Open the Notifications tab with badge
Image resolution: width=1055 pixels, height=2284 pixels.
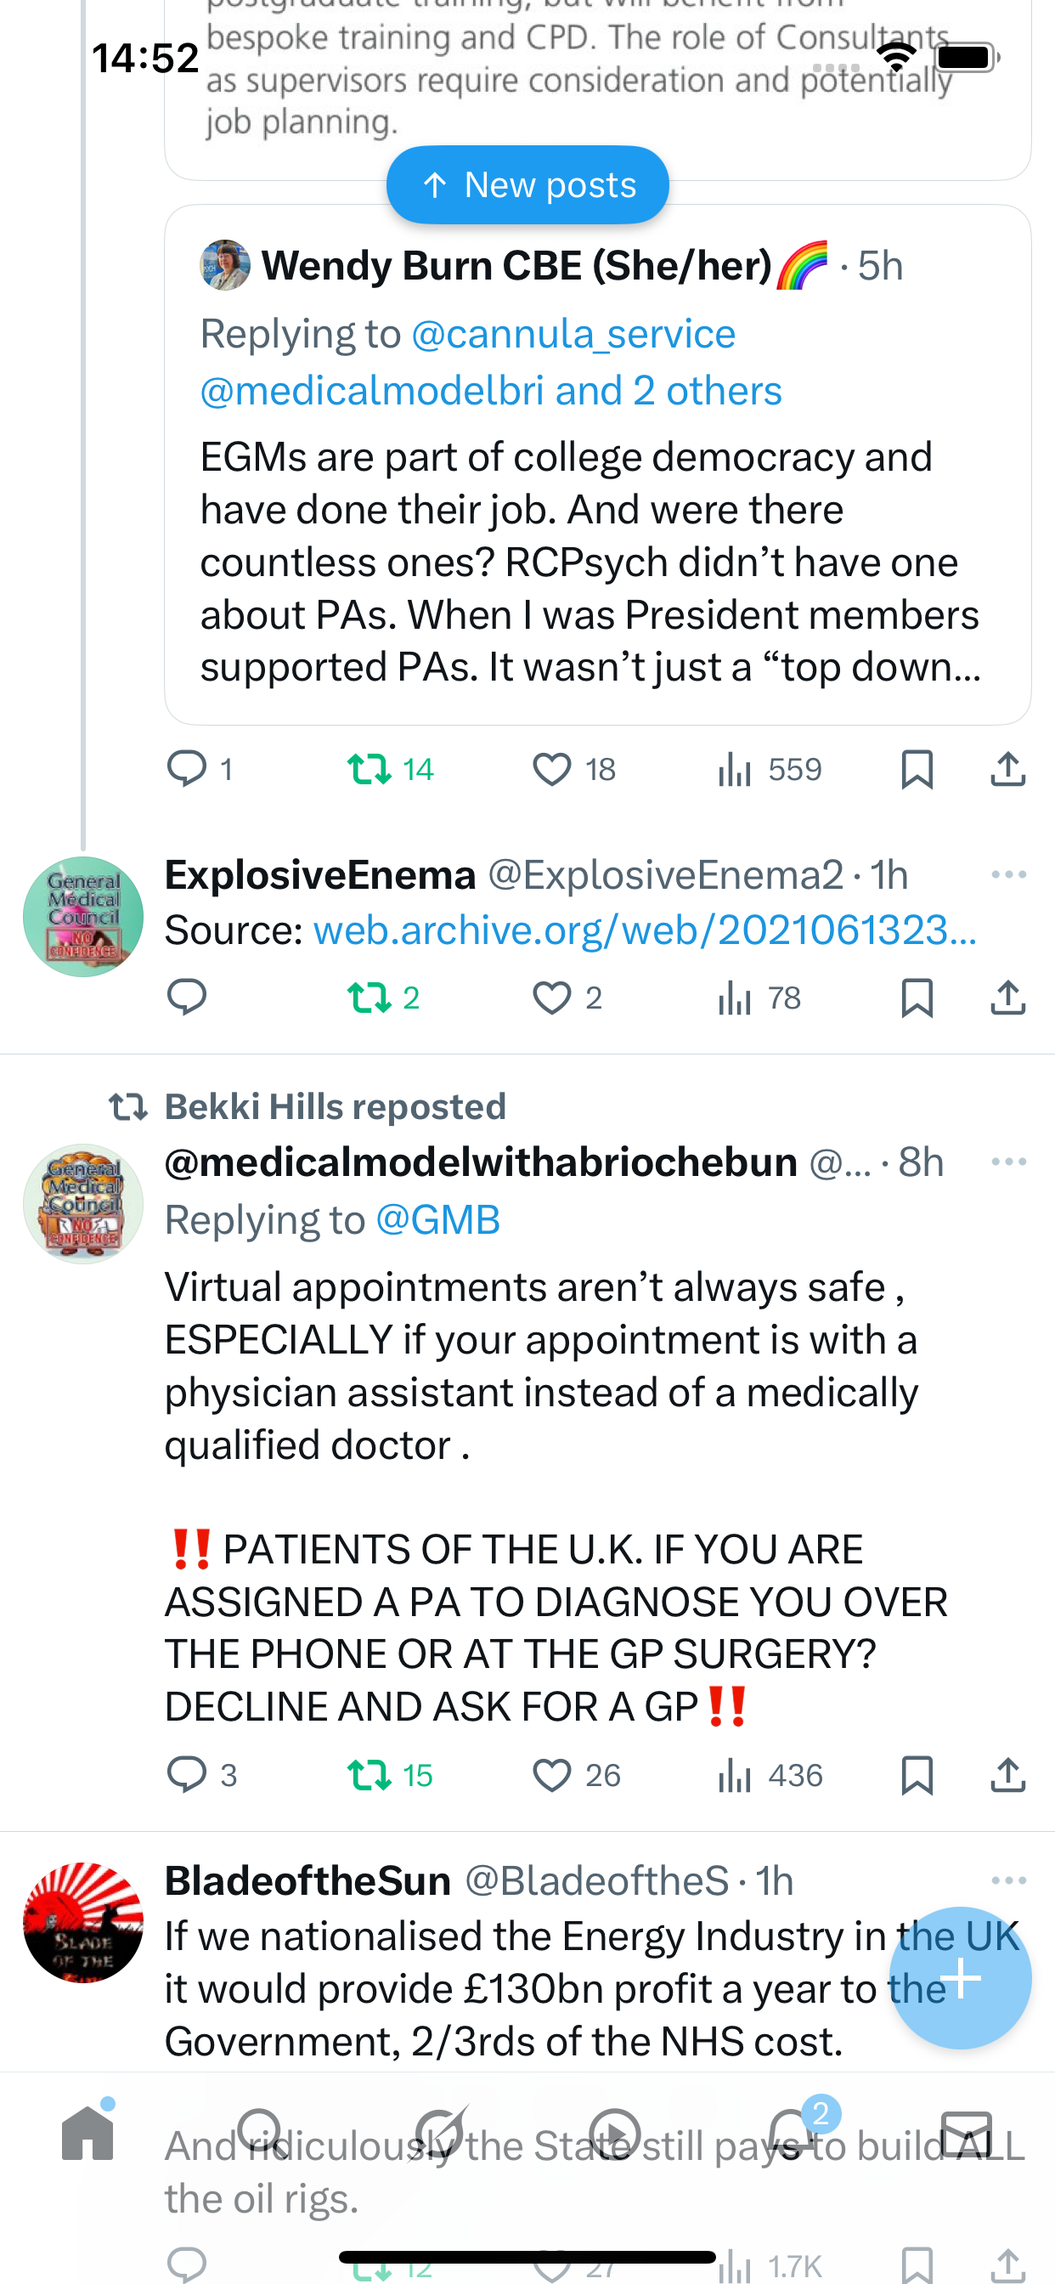pos(791,2134)
